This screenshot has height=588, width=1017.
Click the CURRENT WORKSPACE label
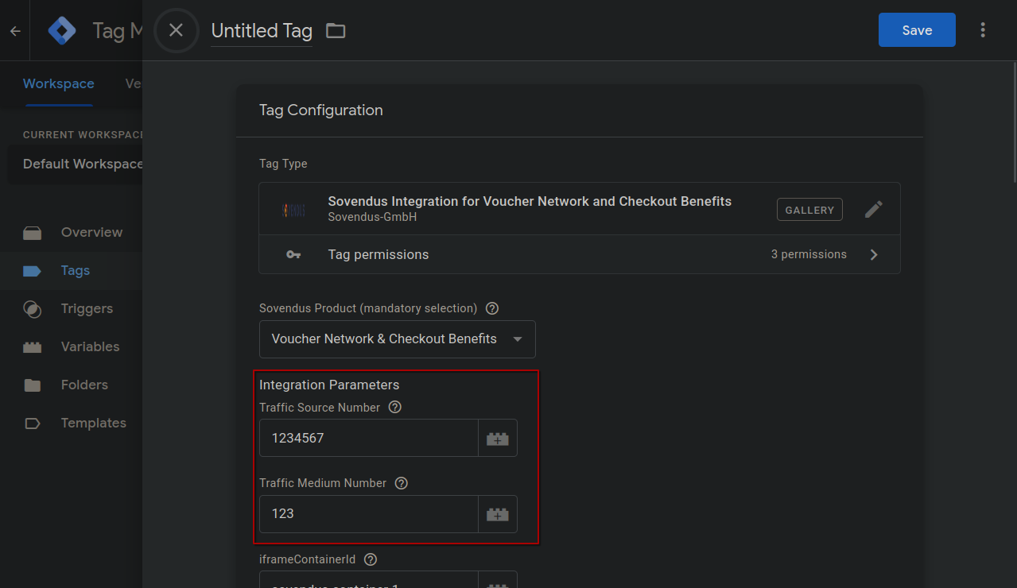pos(83,135)
